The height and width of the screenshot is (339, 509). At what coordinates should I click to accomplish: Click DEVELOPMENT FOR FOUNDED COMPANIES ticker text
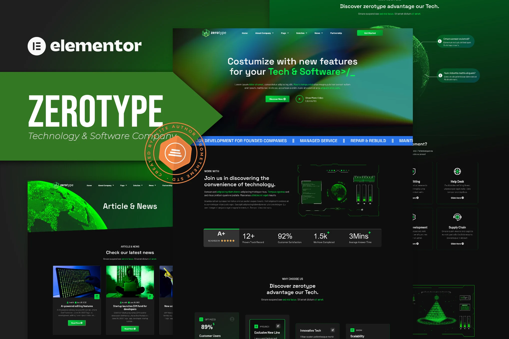[246, 141]
